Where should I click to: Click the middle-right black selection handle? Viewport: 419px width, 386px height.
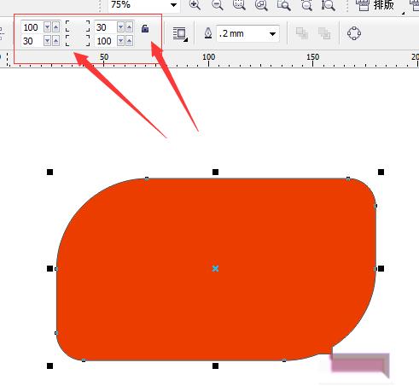381,268
